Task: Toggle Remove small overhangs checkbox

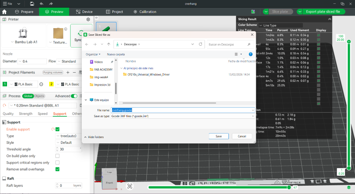Action: 58,169
